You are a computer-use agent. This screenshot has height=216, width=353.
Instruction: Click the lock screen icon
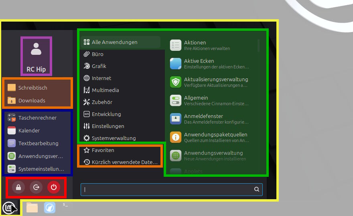(18, 187)
